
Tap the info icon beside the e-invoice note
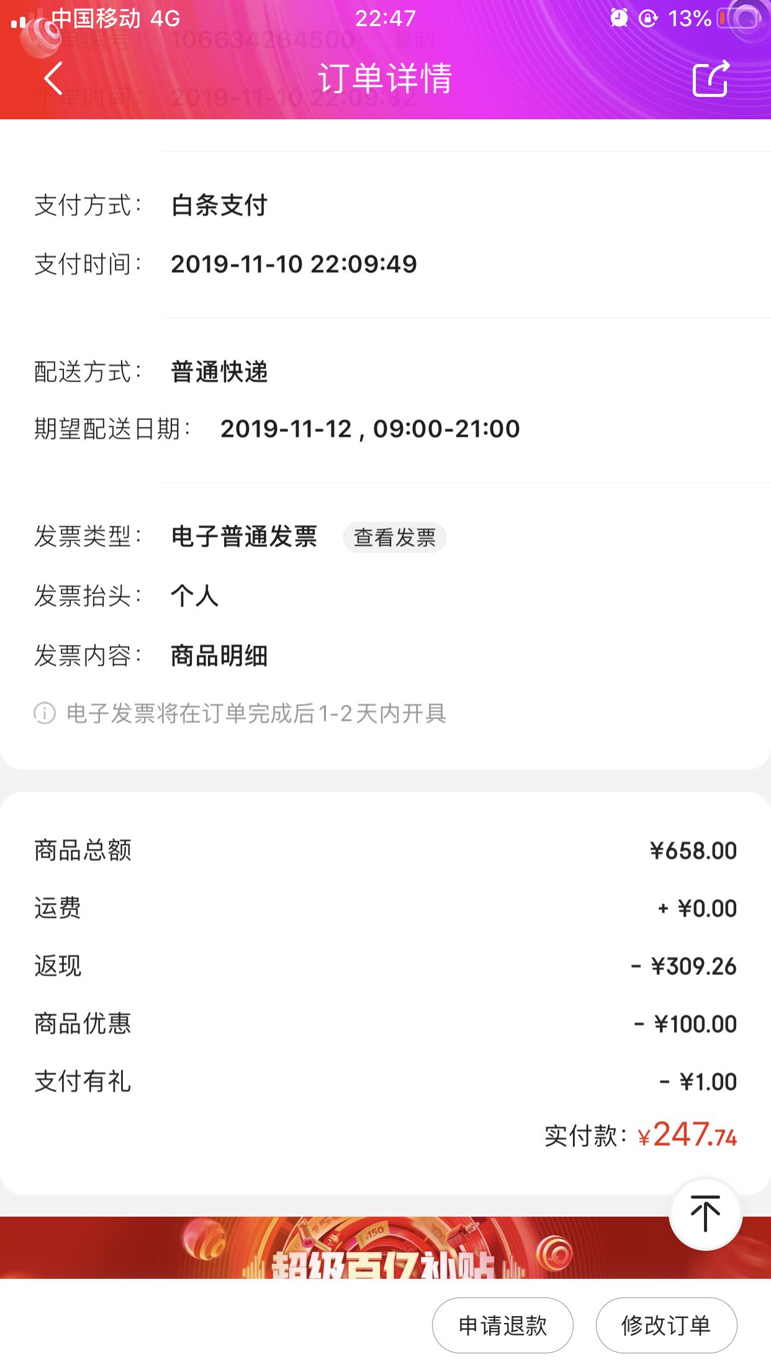(x=45, y=713)
